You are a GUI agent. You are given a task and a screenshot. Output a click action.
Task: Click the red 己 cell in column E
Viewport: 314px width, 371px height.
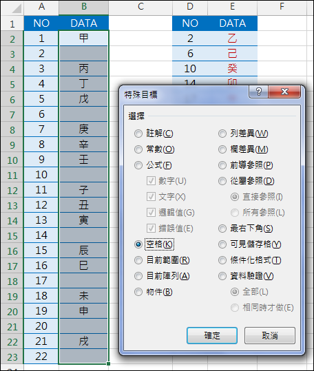pyautogui.click(x=232, y=53)
